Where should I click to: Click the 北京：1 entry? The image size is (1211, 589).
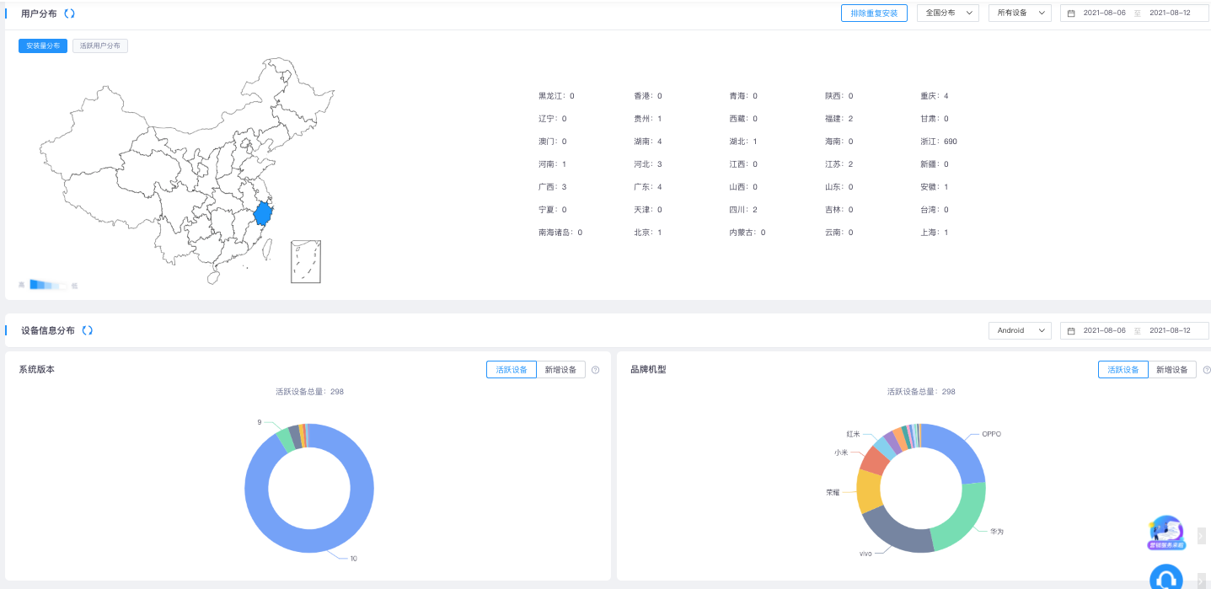tap(647, 233)
